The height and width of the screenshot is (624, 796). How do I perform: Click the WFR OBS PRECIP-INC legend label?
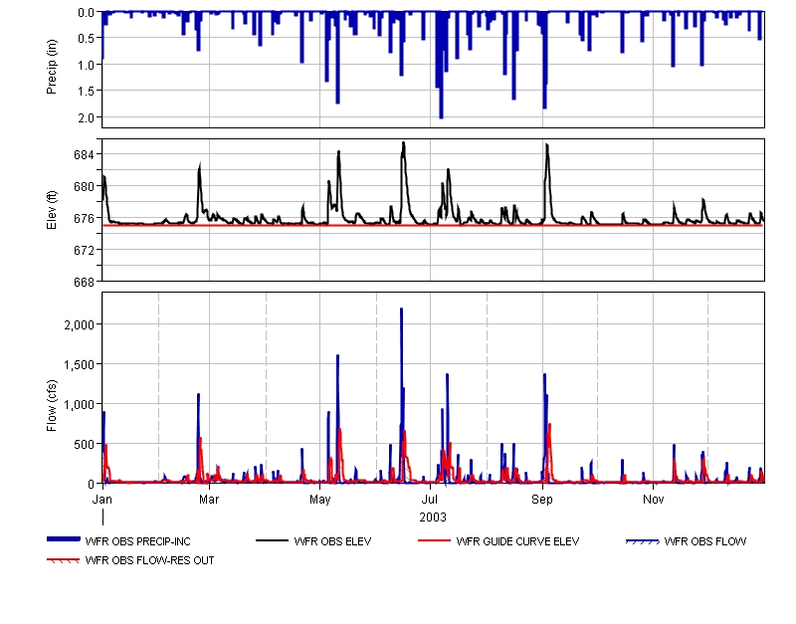click(138, 541)
